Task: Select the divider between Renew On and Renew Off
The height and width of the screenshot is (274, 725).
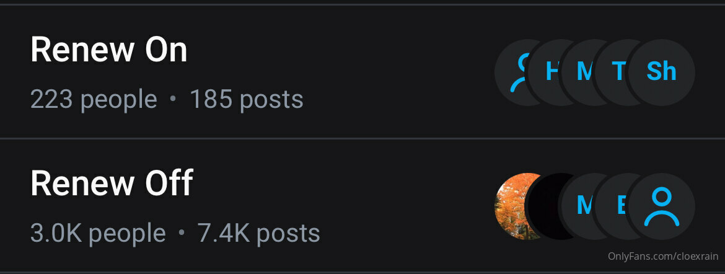Action: click(x=362, y=138)
